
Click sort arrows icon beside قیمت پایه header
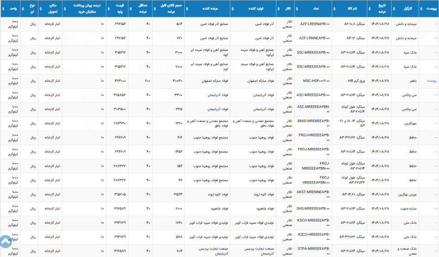coord(109,9)
